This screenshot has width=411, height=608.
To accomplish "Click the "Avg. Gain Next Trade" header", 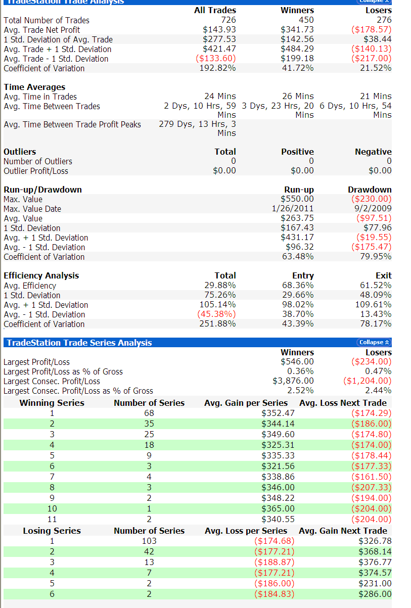I will point(343,531).
